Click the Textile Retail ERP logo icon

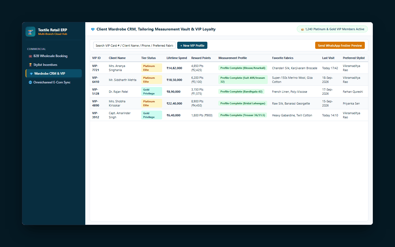tap(30, 32)
